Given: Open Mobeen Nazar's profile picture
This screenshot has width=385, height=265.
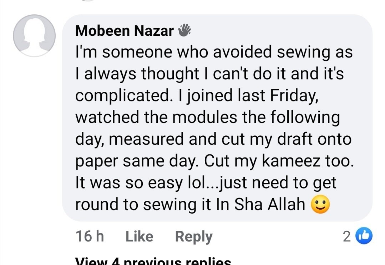Looking at the screenshot, I should point(34,36).
